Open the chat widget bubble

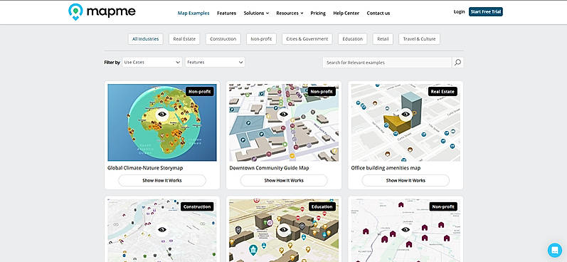coord(554,250)
